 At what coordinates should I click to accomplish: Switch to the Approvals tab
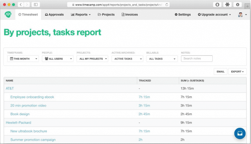click(54, 15)
